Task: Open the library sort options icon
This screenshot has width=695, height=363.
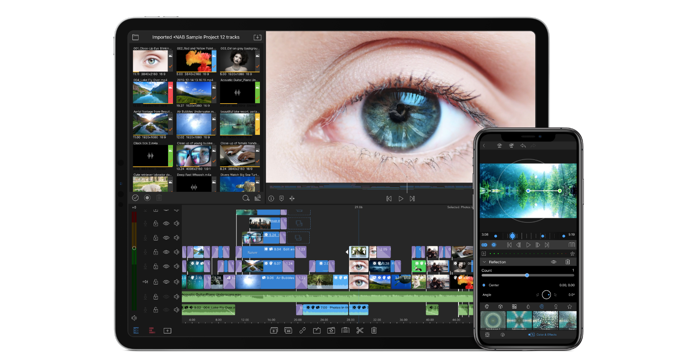Action: pos(257,198)
